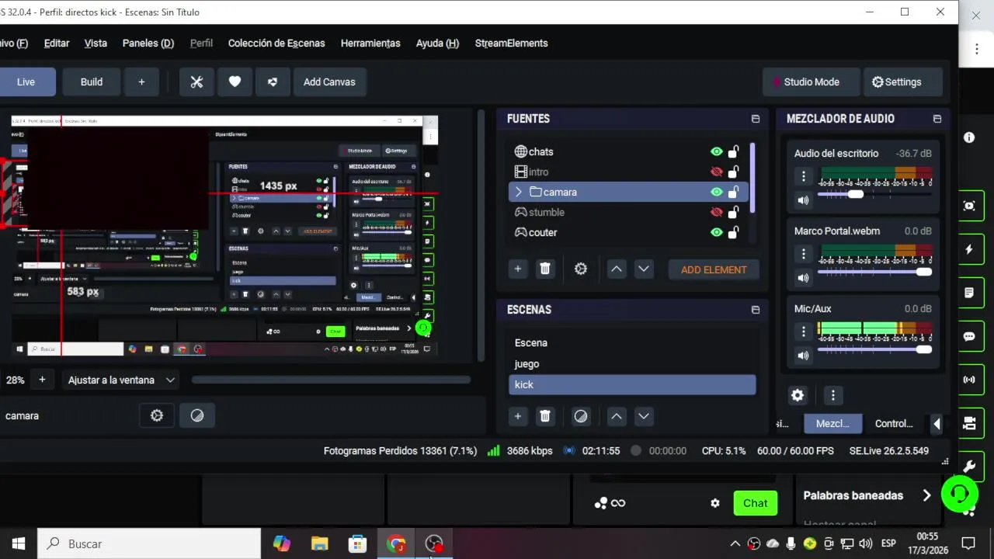The height and width of the screenshot is (559, 994).
Task: Open chat settings gear next to Chat button
Action: pyautogui.click(x=715, y=503)
